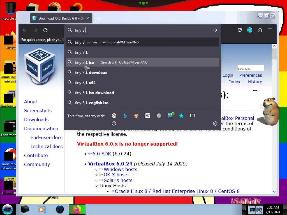Open the About sidebar link
287x215 pixels.
tap(31, 102)
